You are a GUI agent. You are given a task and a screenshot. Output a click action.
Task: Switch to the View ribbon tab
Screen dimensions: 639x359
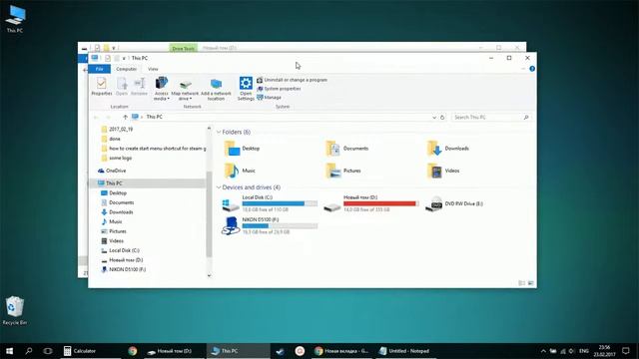pyautogui.click(x=153, y=69)
